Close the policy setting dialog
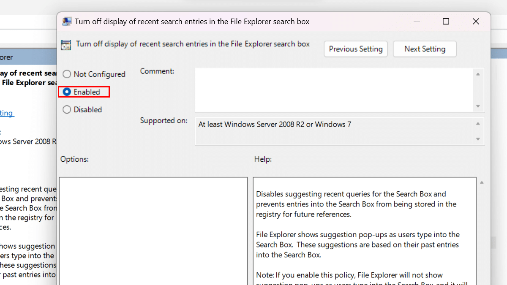Viewport: 507px width, 285px height. (476, 22)
